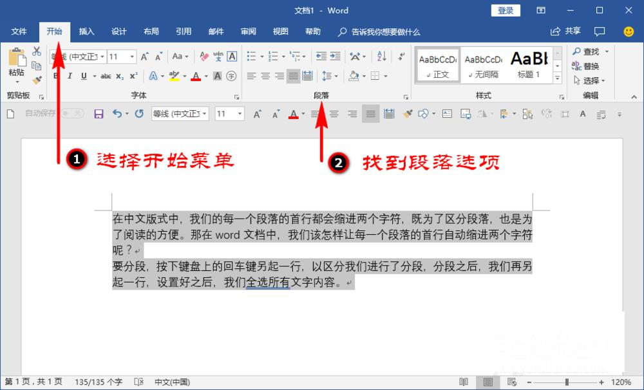The width and height of the screenshot is (644, 390).
Task: Click the yellow text highlight color button
Action: [x=174, y=76]
